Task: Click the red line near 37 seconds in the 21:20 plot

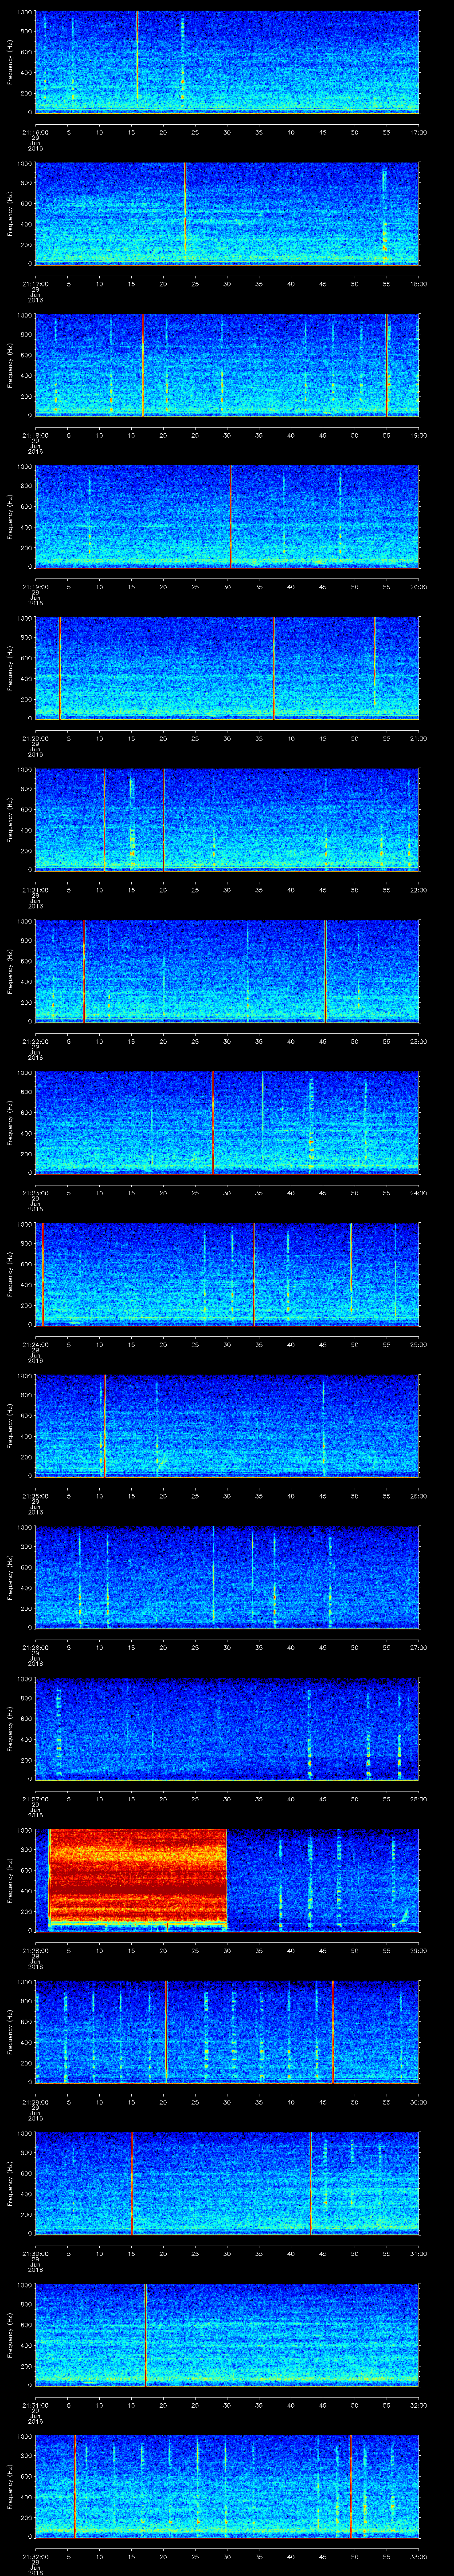Action: (x=274, y=668)
